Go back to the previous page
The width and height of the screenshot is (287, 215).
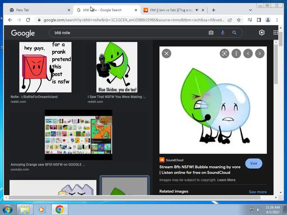pyautogui.click(x=10, y=20)
